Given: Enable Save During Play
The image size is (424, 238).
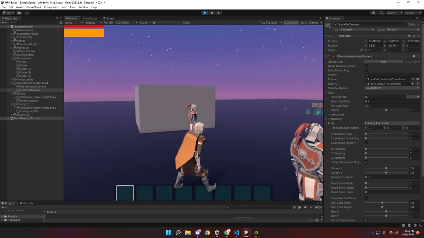Looking at the screenshot, I should 366,70.
